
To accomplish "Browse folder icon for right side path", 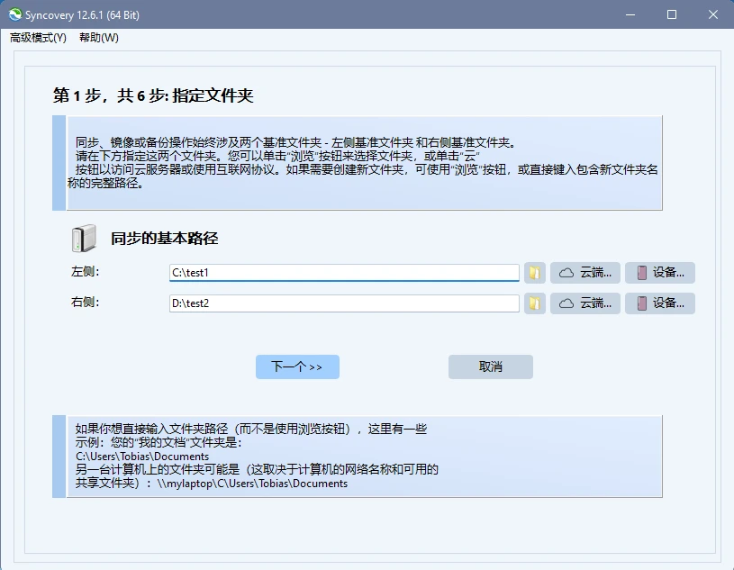I will click(x=535, y=303).
